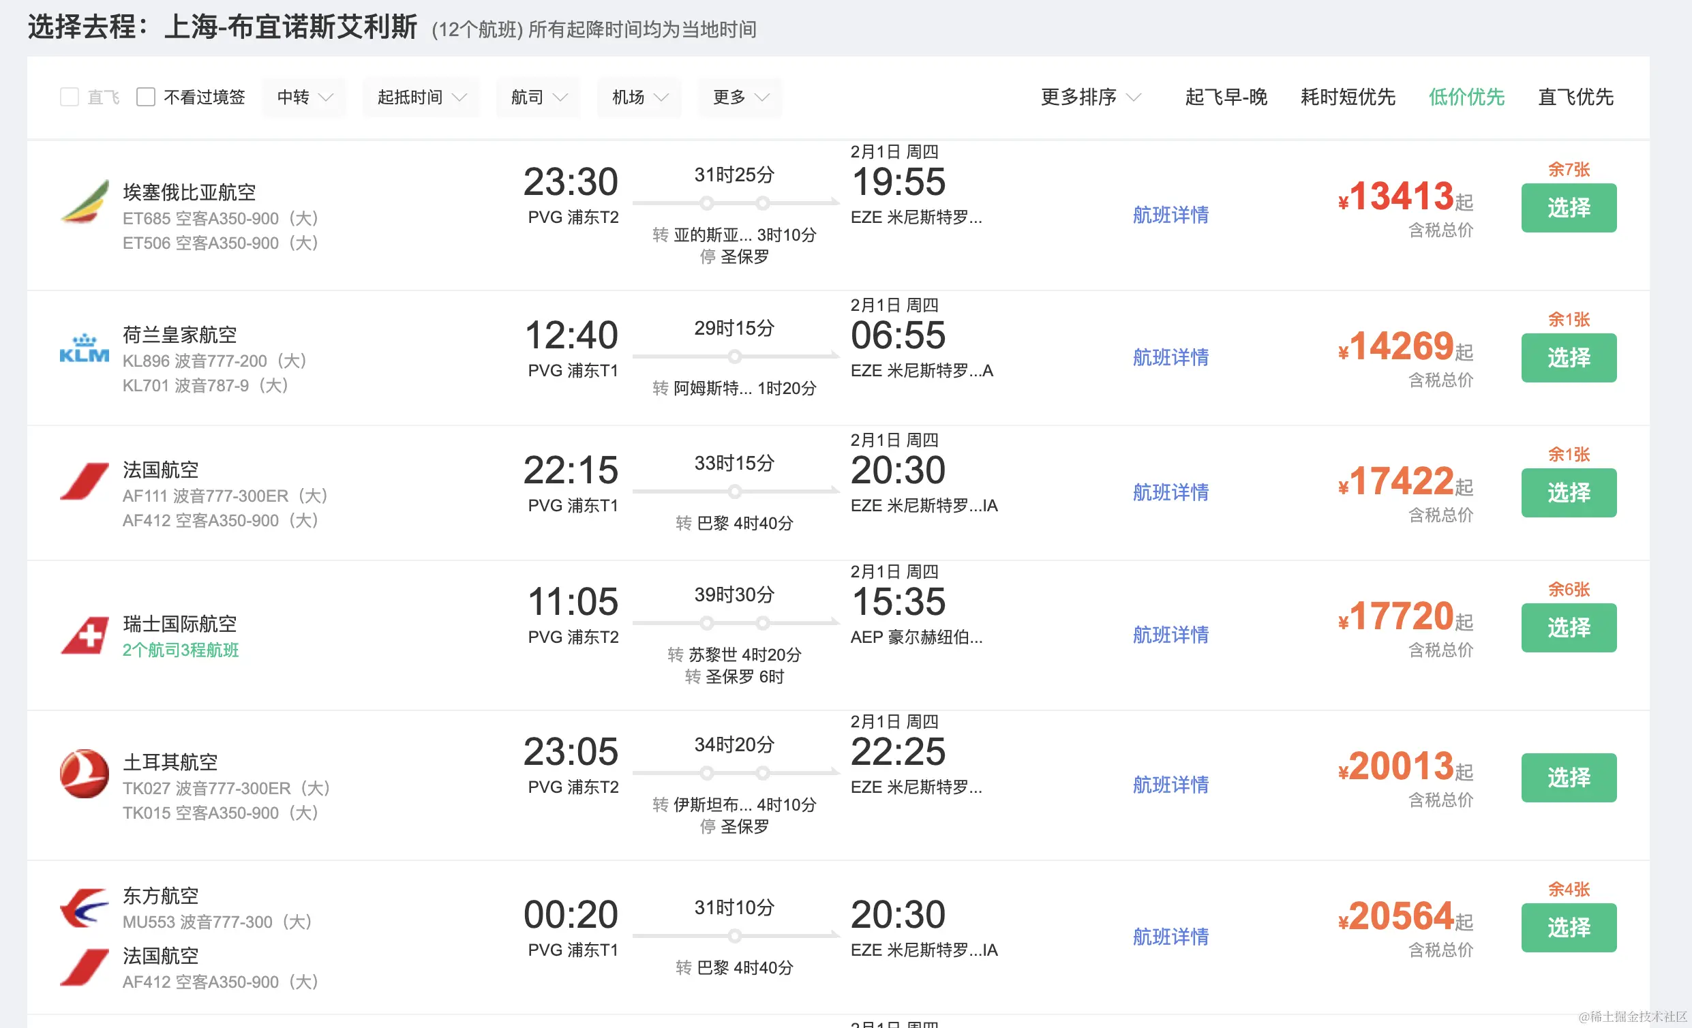Image resolution: width=1692 pixels, height=1028 pixels.
Task: Select the ¥20013 Turkish Airlines flight
Action: pos(1569,778)
